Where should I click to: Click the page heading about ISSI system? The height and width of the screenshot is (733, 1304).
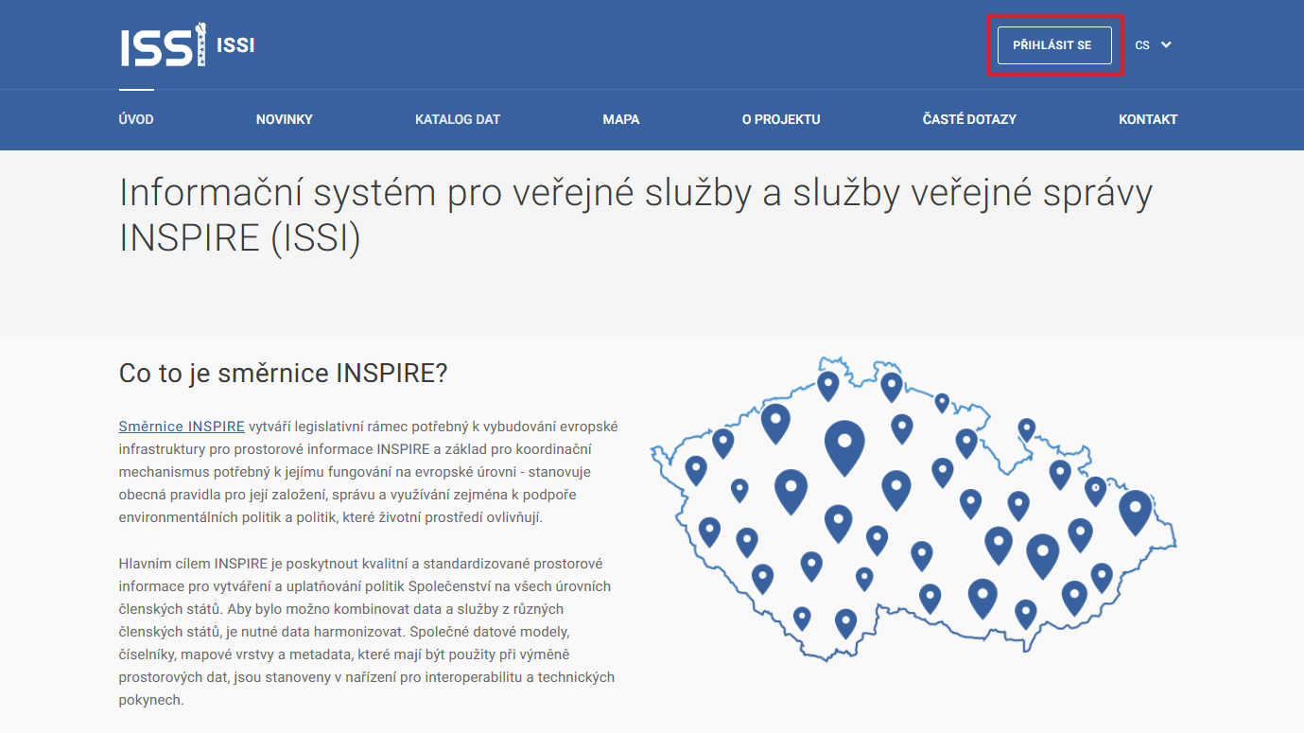click(635, 215)
